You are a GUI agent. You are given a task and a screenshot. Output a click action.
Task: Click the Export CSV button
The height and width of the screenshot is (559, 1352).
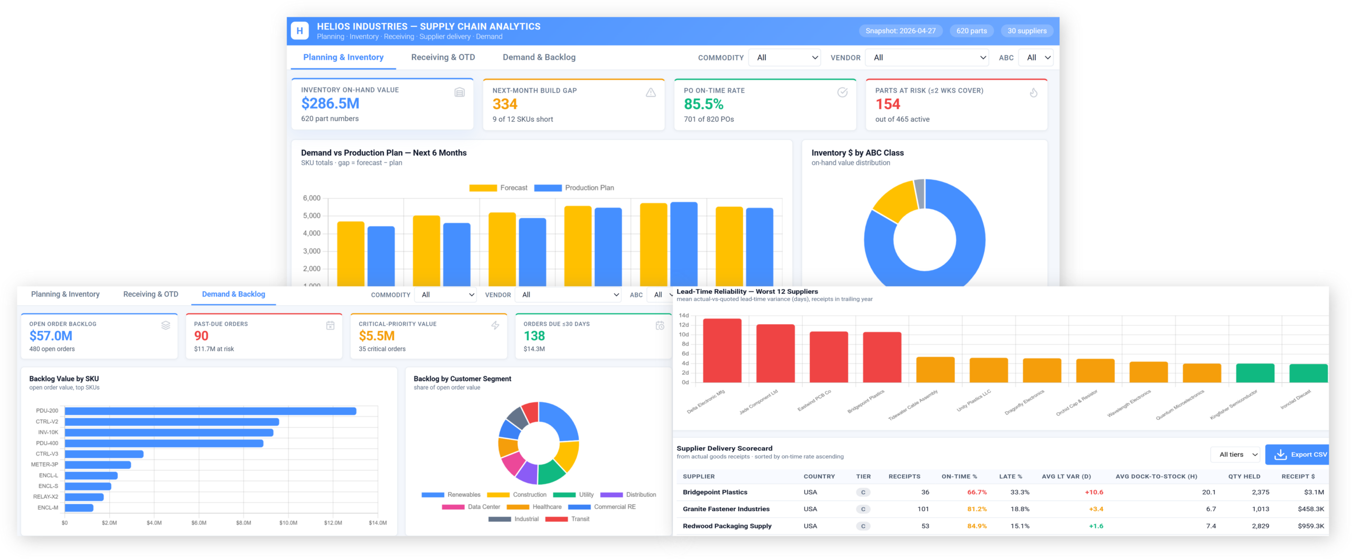[1298, 455]
